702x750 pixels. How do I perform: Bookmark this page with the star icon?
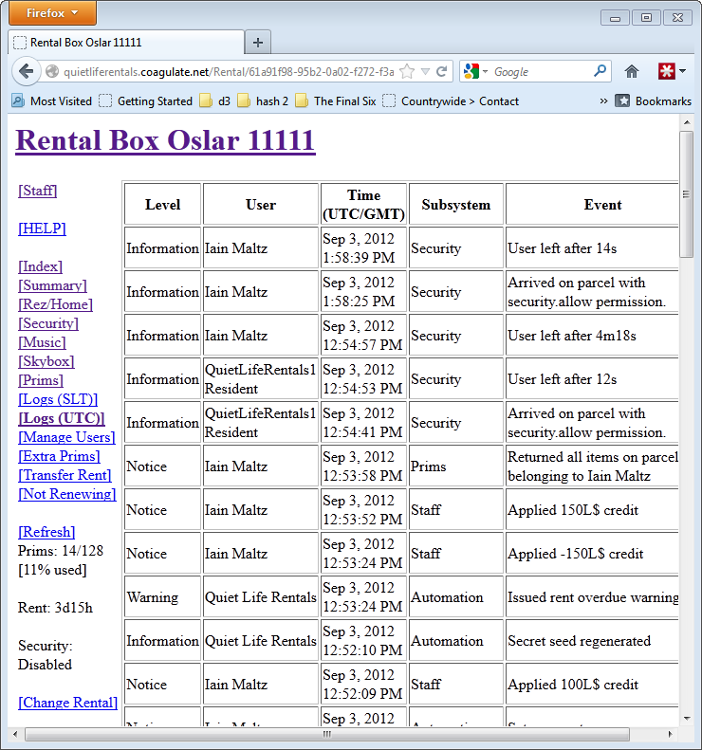[x=407, y=71]
